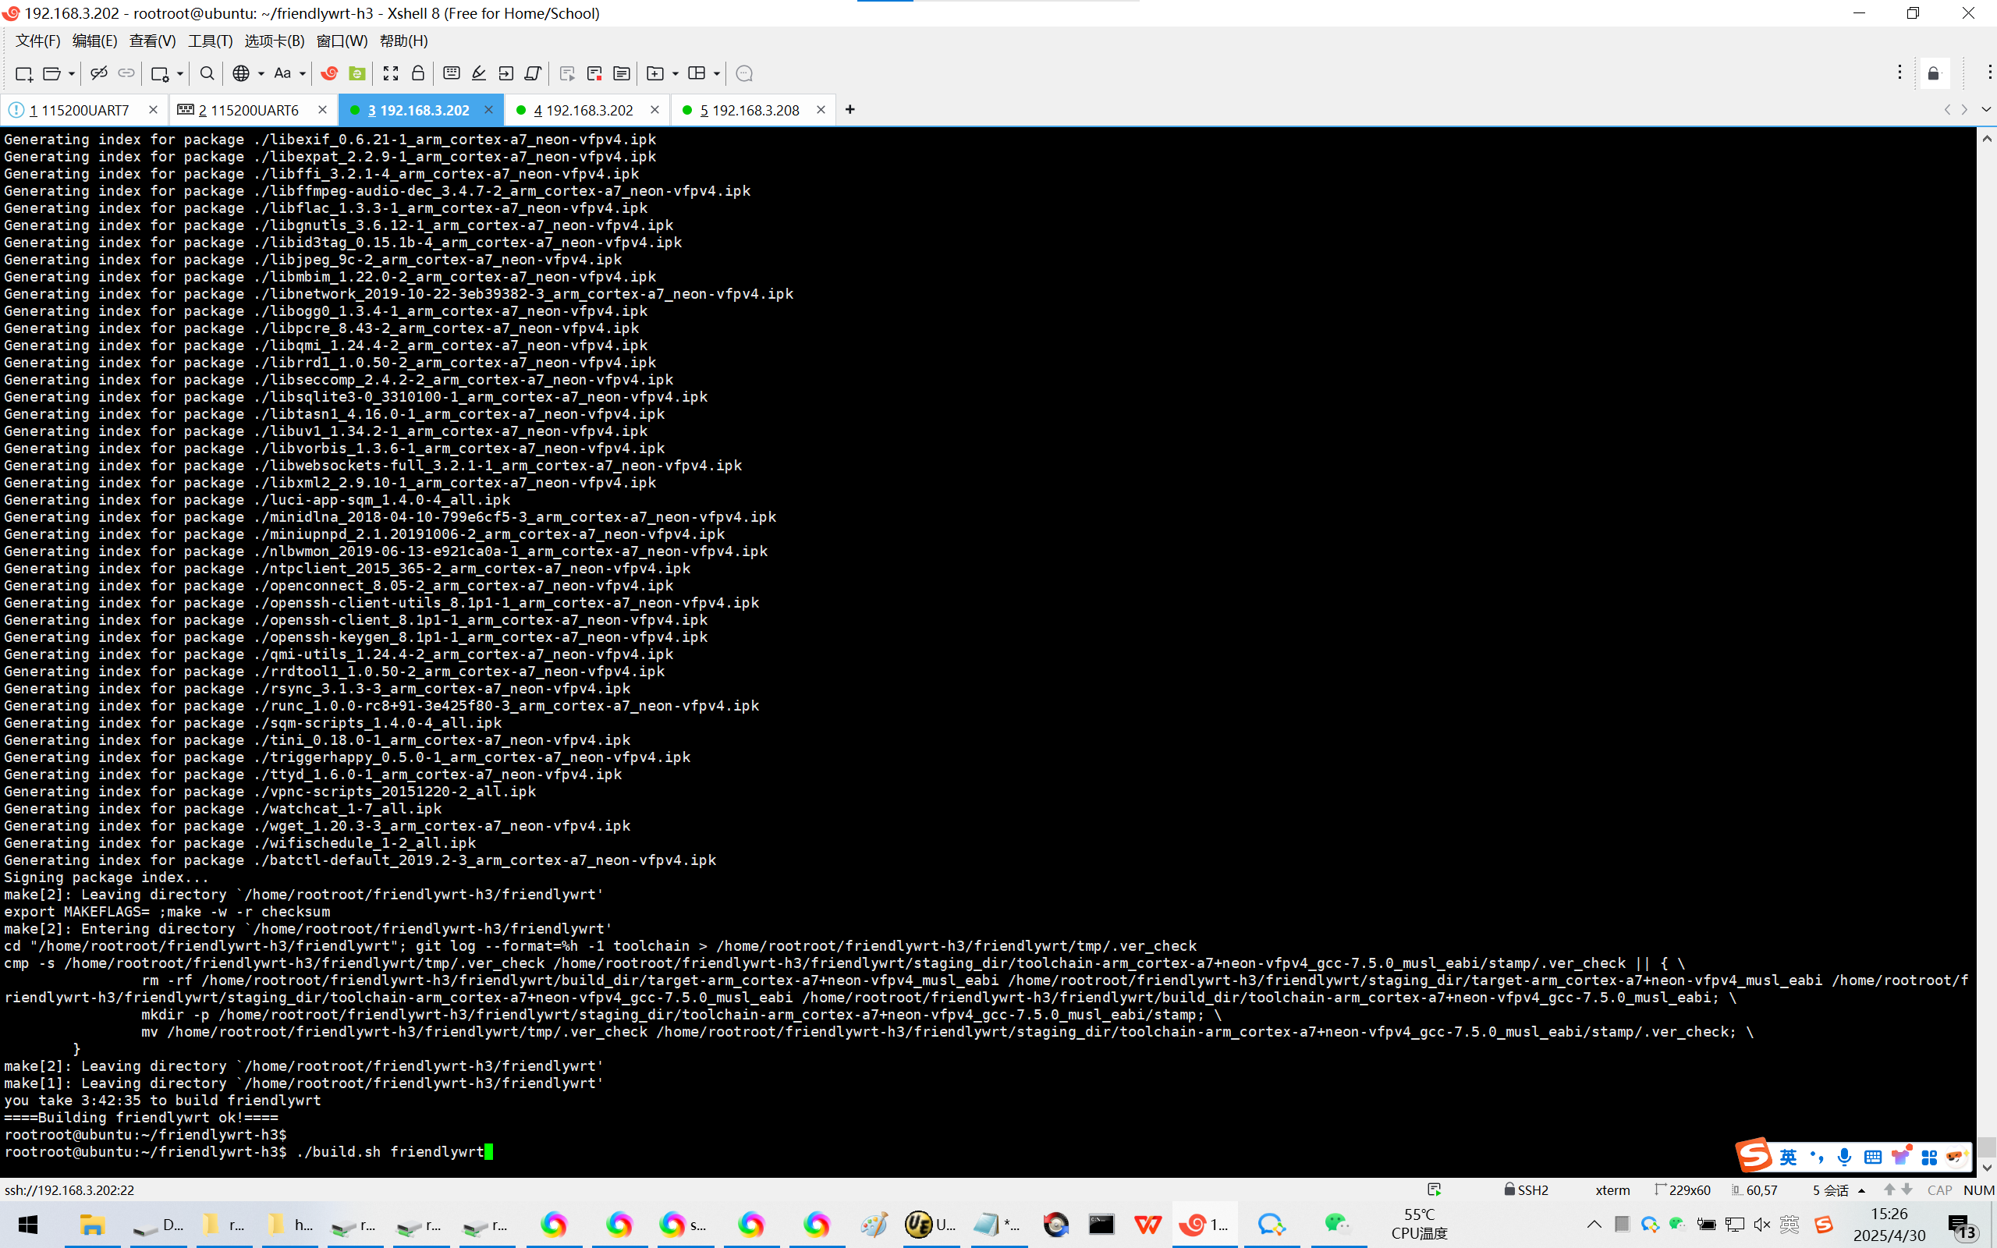Launch Xftp from the green toolbar icon
This screenshot has width=1997, height=1248.
pos(356,73)
